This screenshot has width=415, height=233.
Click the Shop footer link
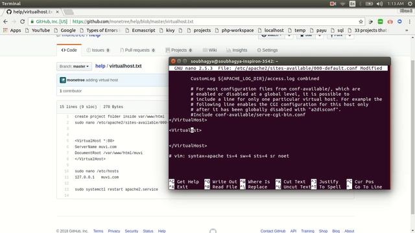[323, 231]
